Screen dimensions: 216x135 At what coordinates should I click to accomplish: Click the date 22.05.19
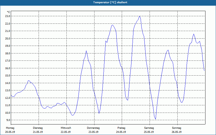tap(66, 132)
